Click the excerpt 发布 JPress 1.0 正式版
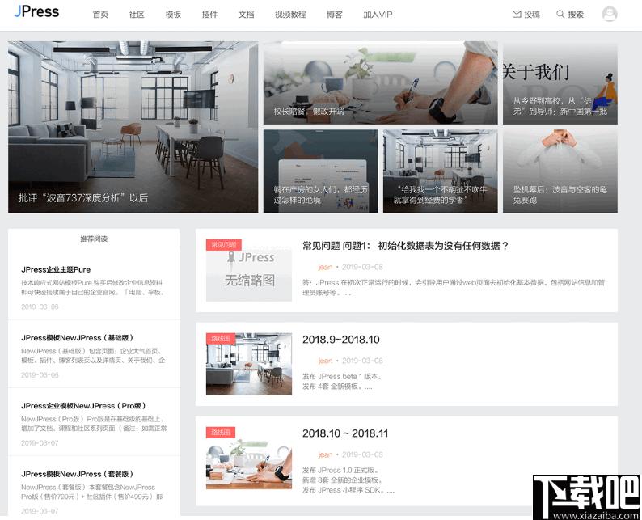 [x=341, y=470]
